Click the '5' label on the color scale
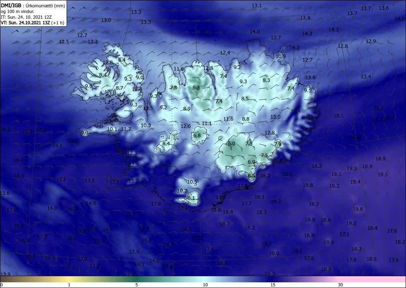 point(136,285)
